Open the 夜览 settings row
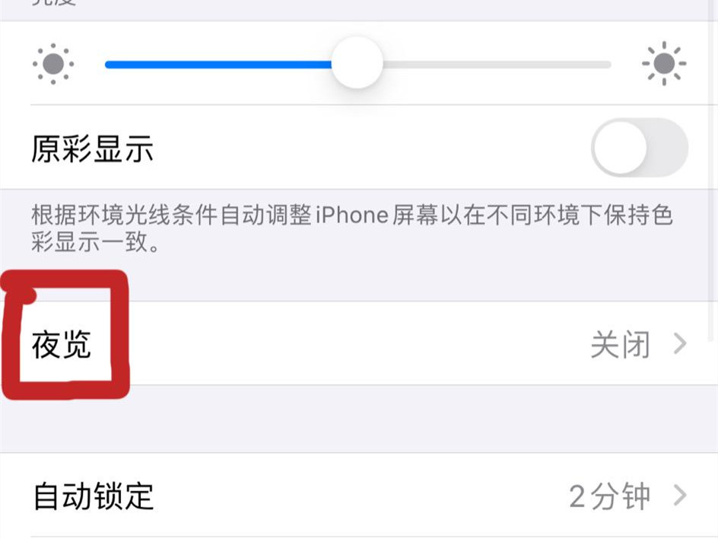This screenshot has height=539, width=718. point(359,343)
